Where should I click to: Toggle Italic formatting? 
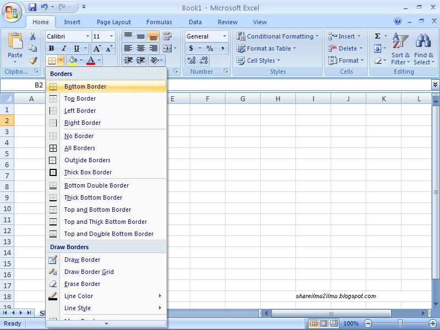64,48
